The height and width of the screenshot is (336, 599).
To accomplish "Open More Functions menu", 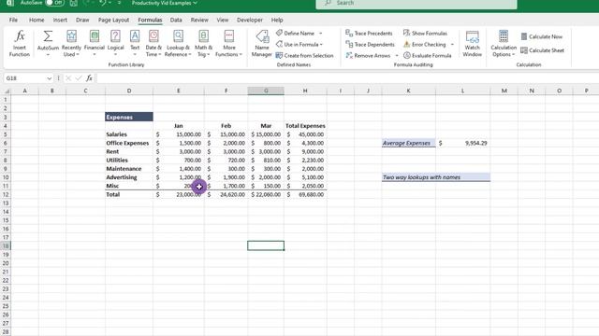I will [228, 44].
